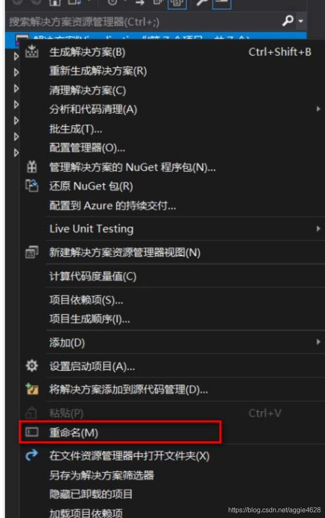325x518 pixels.
Task: Expand the Live Unit Testing submenu
Action: [x=318, y=229]
